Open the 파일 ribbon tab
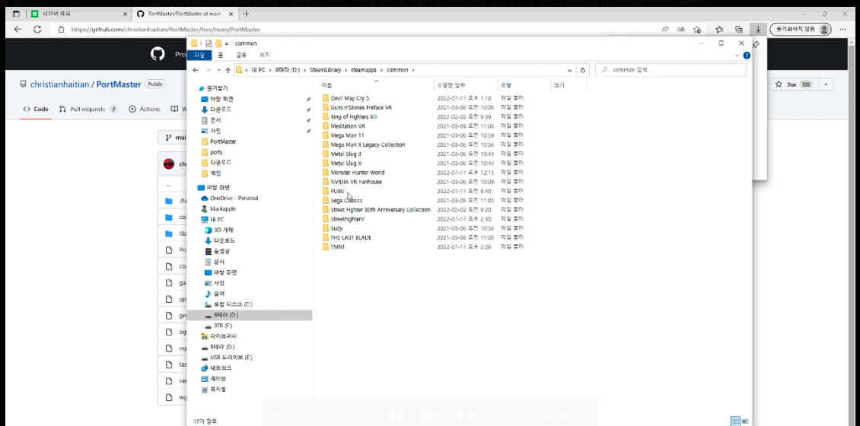The width and height of the screenshot is (860, 426). point(199,55)
